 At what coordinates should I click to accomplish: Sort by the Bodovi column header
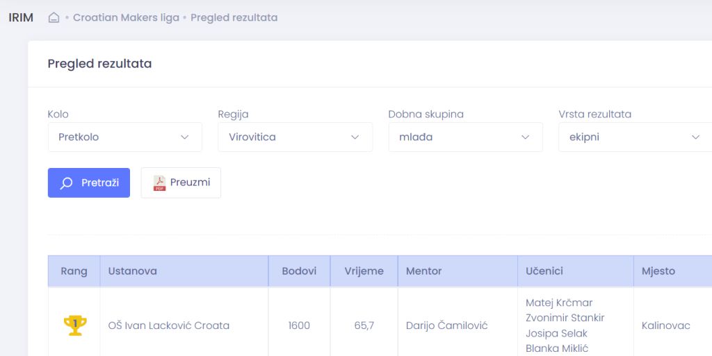(x=299, y=271)
